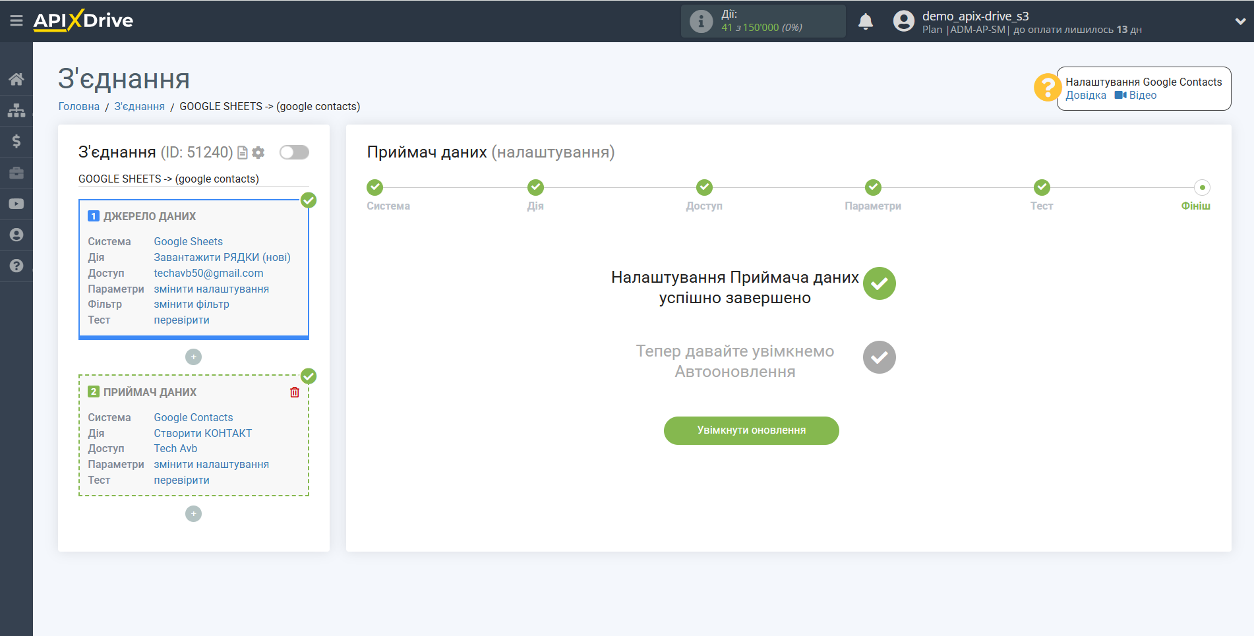Open the briefcase sidebar icon
The height and width of the screenshot is (636, 1254).
16,173
